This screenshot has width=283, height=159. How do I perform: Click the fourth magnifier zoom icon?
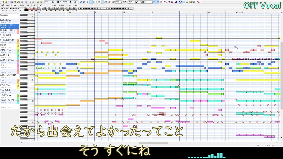click(x=176, y=2)
